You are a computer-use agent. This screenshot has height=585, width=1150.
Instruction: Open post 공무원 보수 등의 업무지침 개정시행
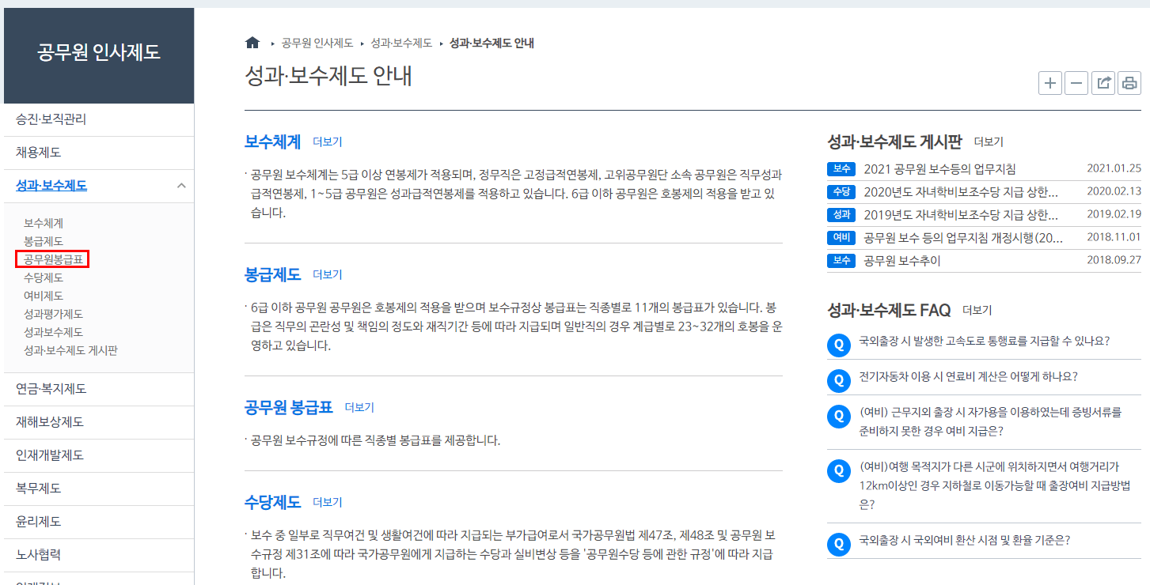964,238
